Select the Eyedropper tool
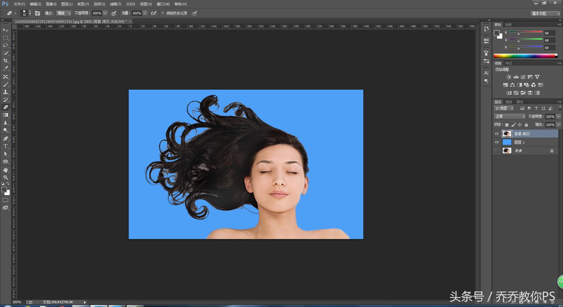This screenshot has width=563, height=307. coord(5,69)
